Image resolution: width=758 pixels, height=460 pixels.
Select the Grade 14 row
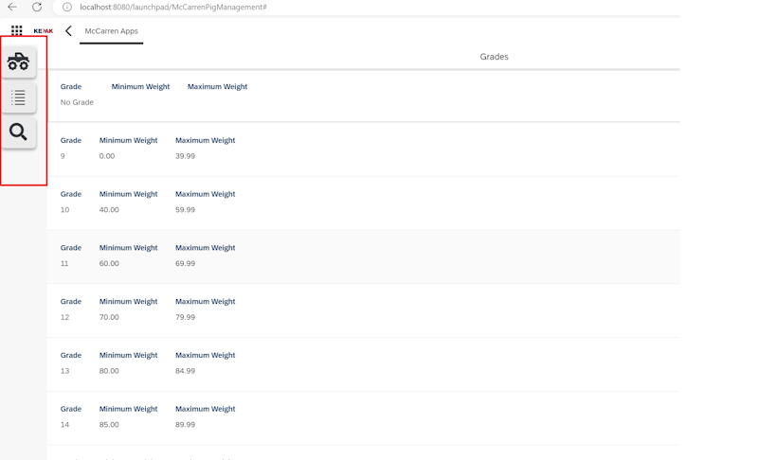tap(363, 417)
